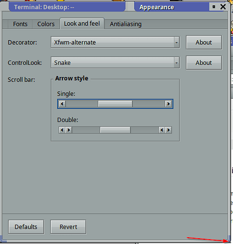This screenshot has height=244, width=233.
Task: Click left arrow of Single scrollbar
Action: coord(62,103)
